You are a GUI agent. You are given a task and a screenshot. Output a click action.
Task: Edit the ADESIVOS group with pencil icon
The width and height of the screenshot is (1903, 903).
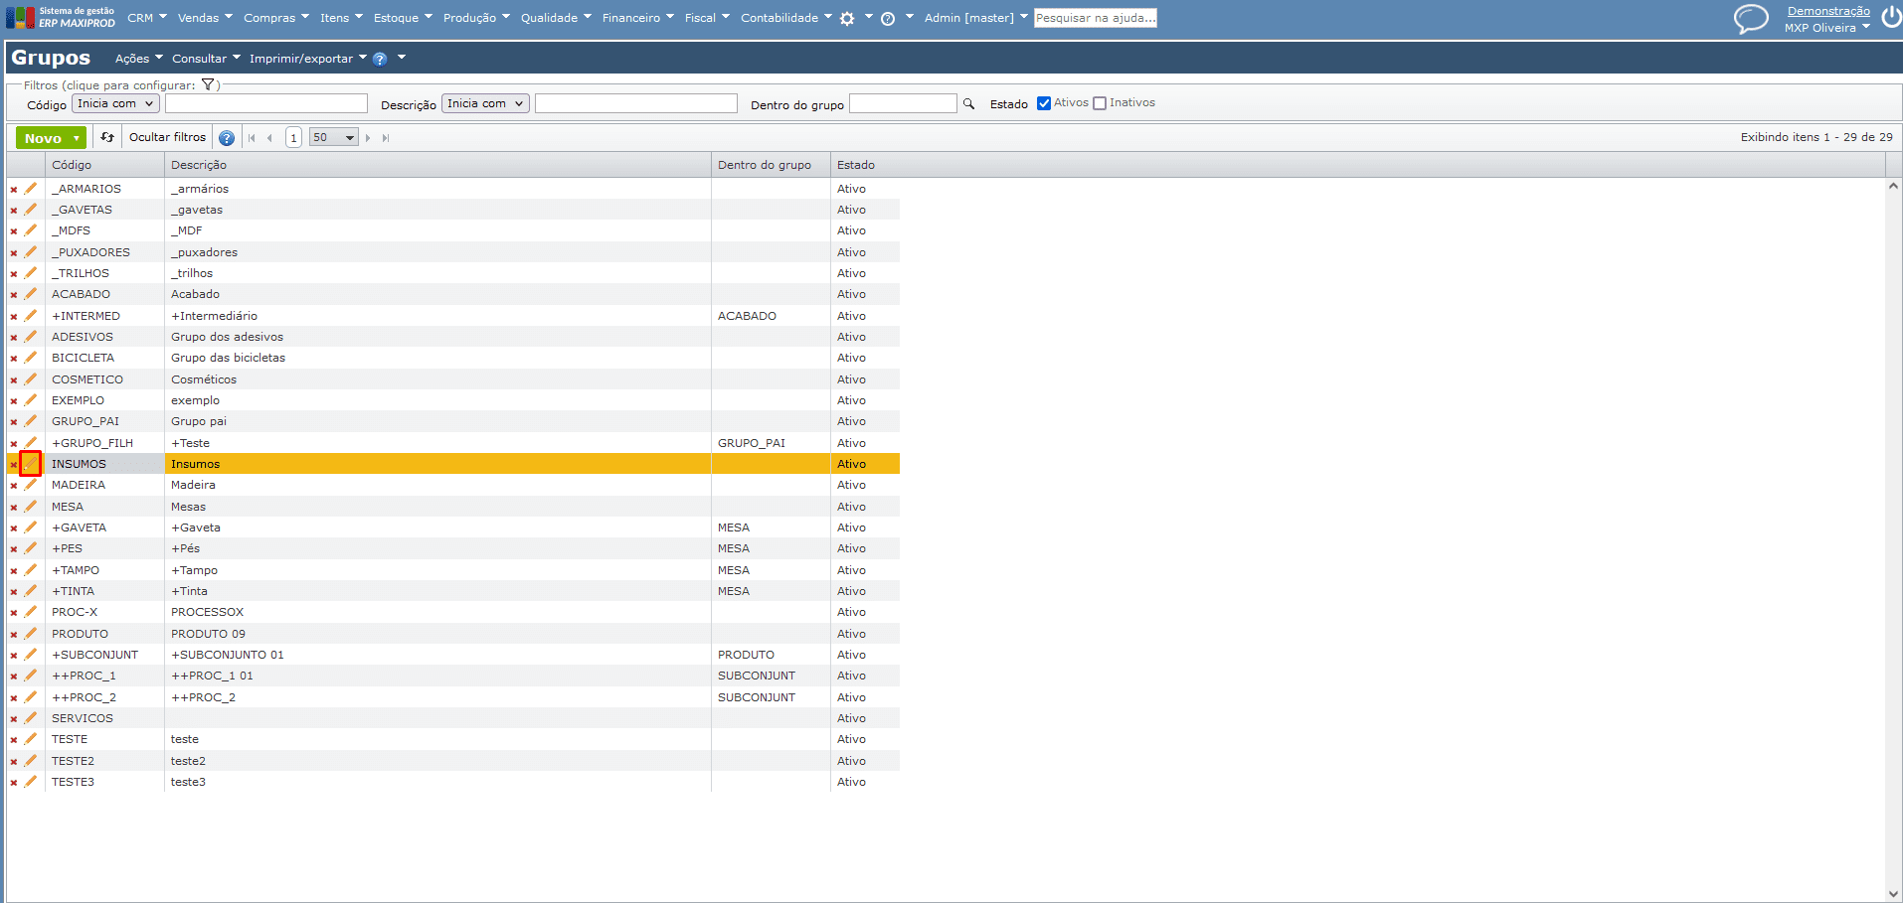coord(31,337)
